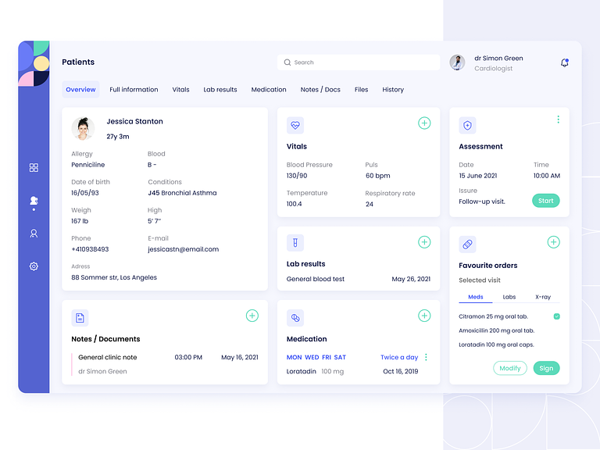The image size is (600, 450).
Task: Click the Jessica Stanton name
Action: pyautogui.click(x=134, y=121)
